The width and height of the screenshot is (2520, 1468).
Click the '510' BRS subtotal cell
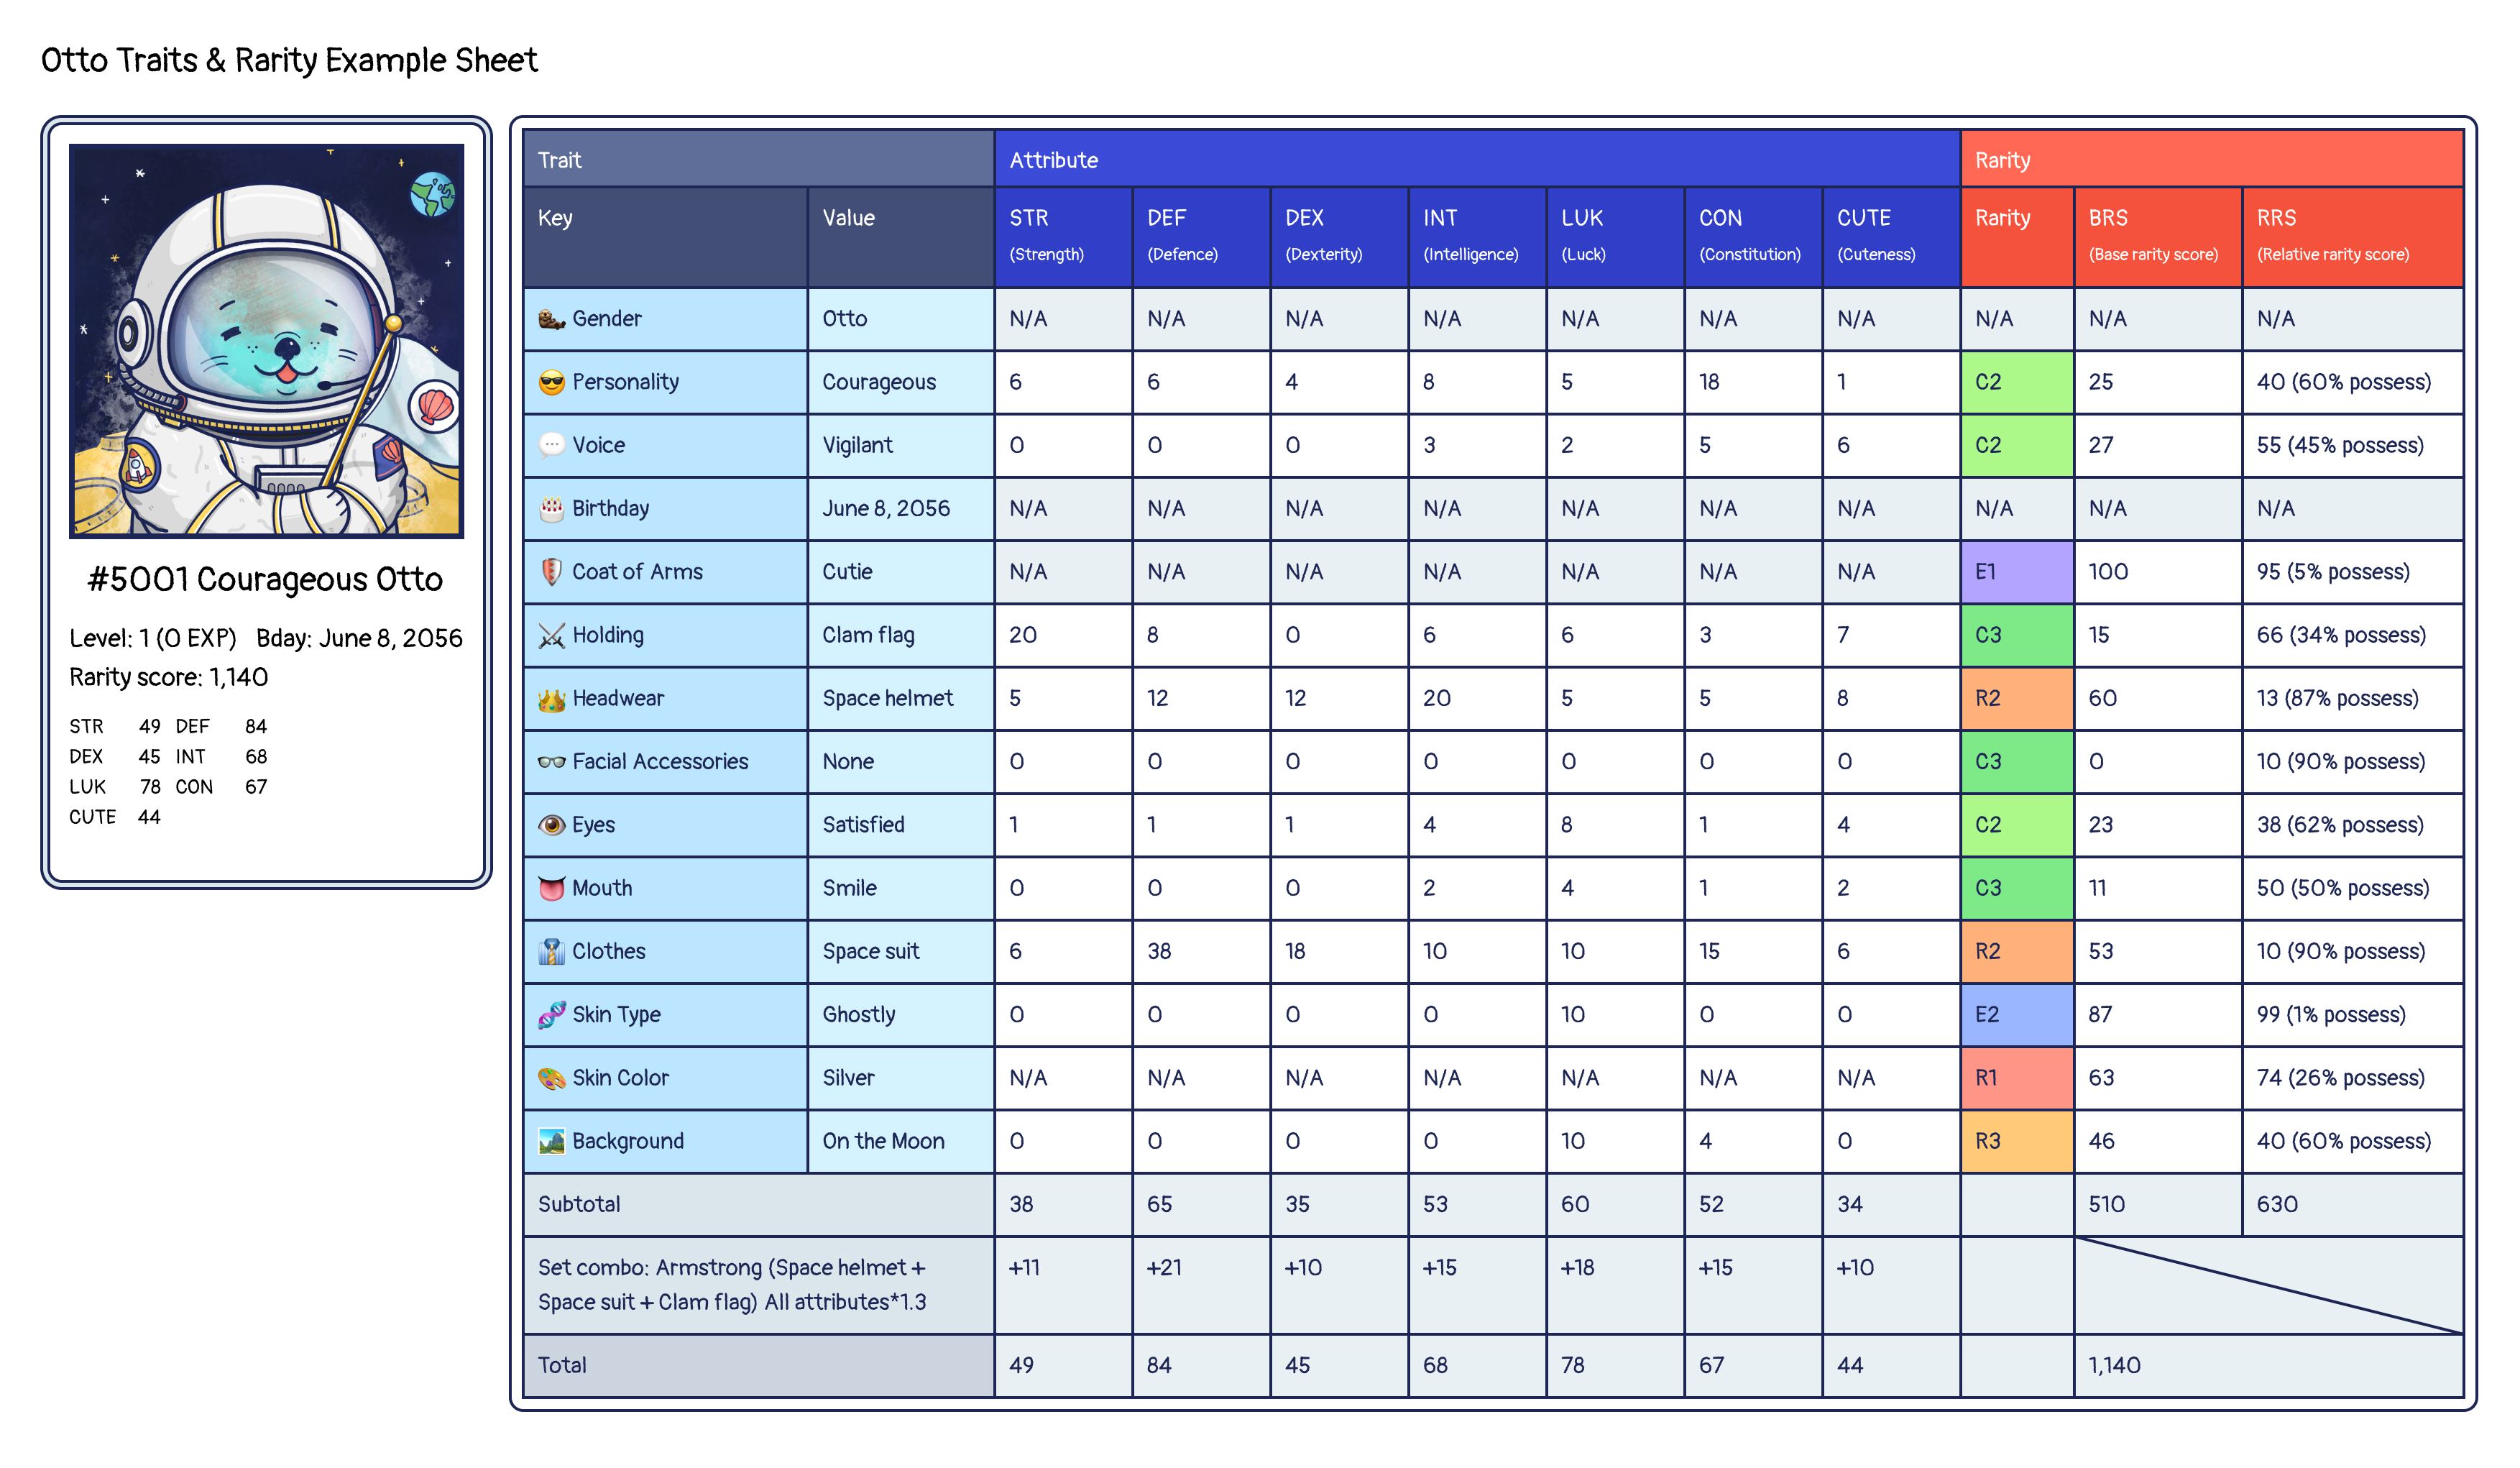pos(2157,1204)
